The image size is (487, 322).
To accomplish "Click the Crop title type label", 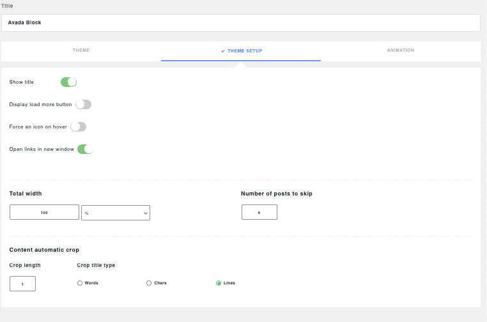I will [96, 265].
